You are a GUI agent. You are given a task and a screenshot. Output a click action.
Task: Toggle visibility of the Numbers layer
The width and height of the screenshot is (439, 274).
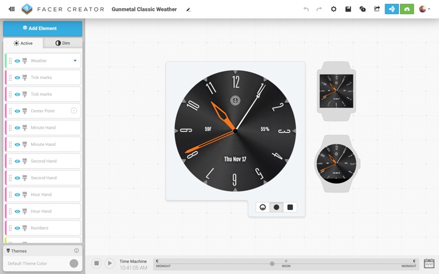coord(18,228)
